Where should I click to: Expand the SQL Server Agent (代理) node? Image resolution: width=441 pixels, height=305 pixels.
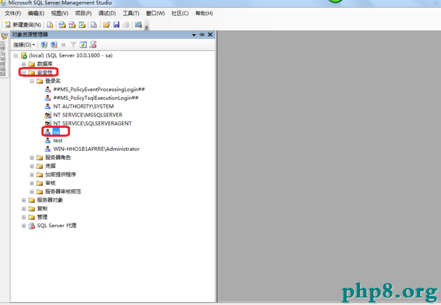click(x=24, y=226)
